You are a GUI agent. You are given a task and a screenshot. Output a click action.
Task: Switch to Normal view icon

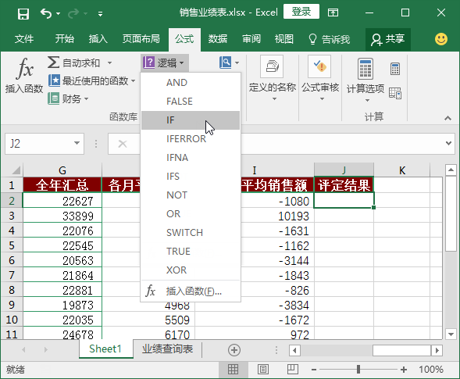pyautogui.click(x=233, y=370)
